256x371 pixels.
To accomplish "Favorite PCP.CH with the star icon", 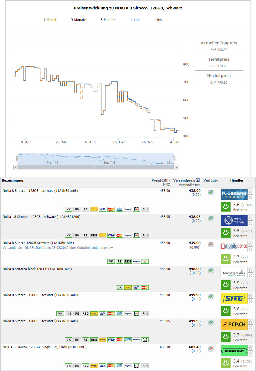I will click(x=251, y=322).
